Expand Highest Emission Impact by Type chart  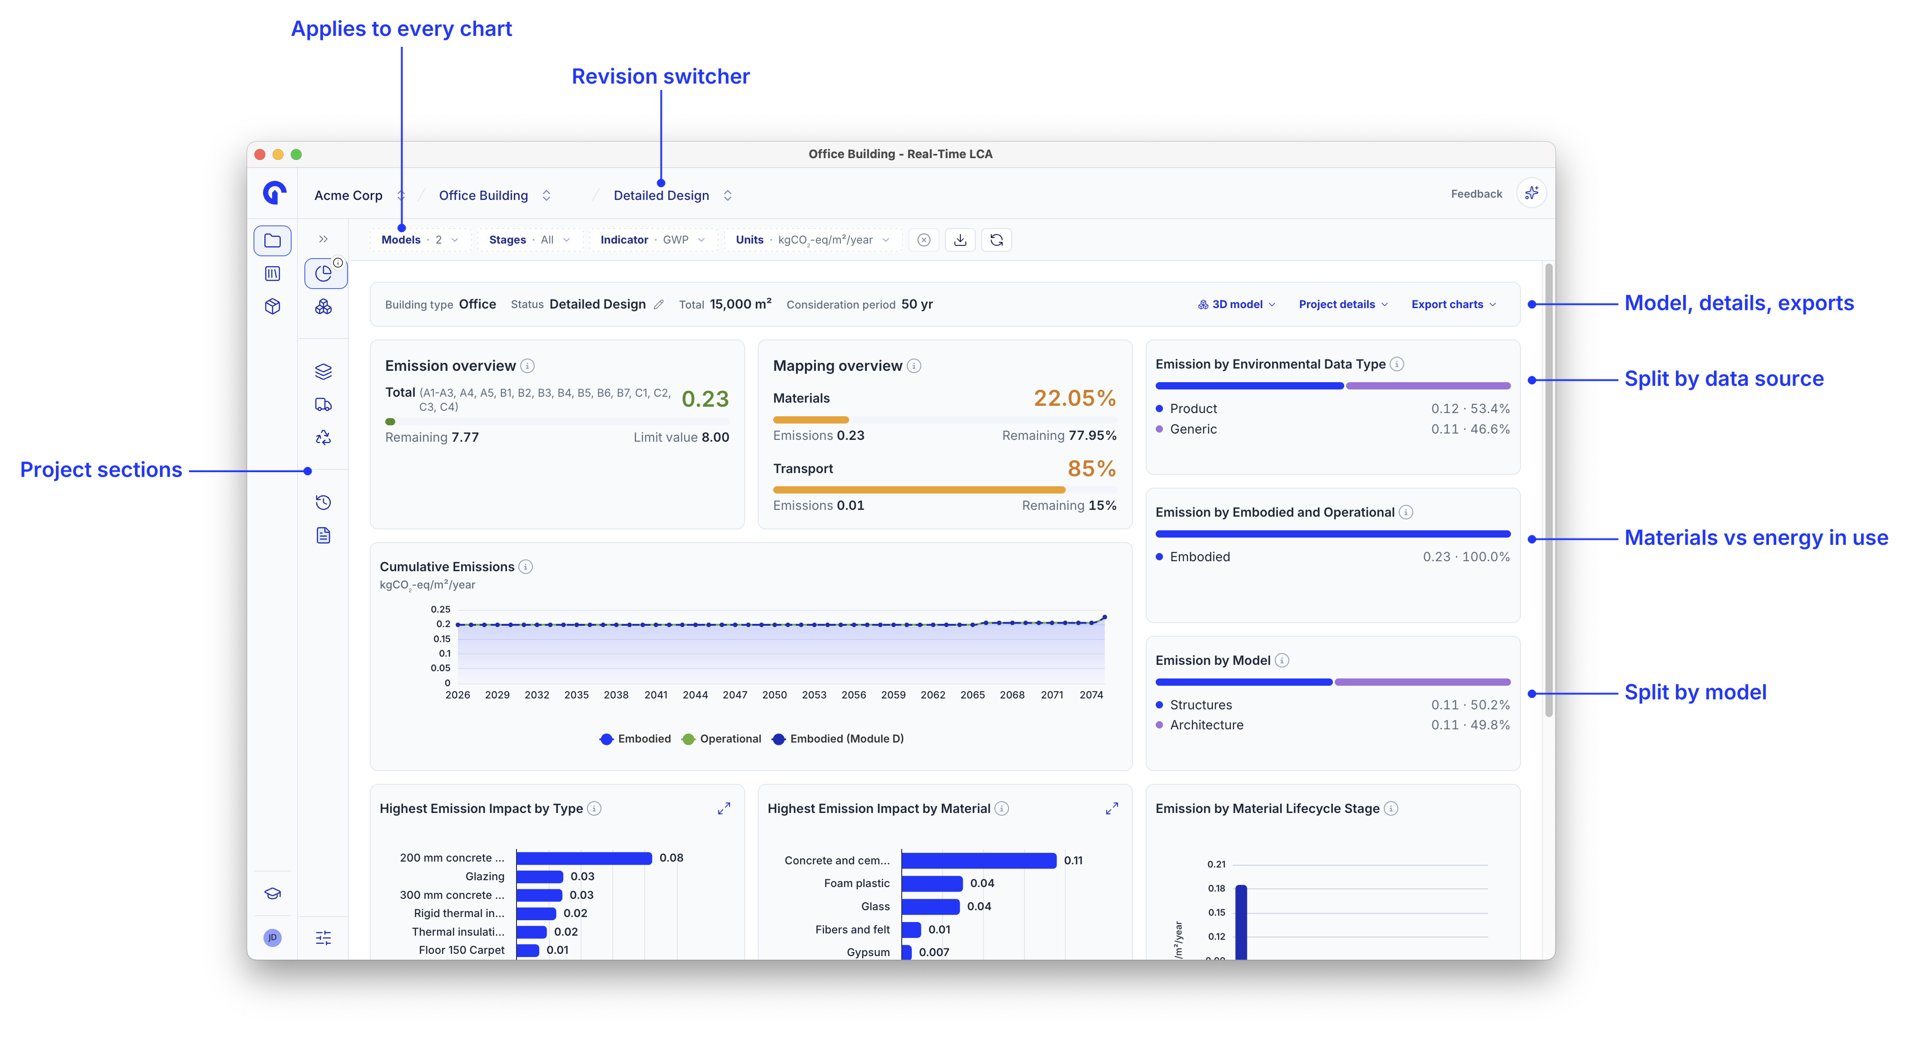coord(724,808)
